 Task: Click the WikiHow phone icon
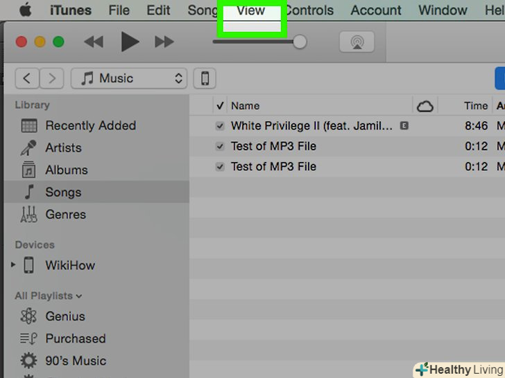tap(28, 265)
